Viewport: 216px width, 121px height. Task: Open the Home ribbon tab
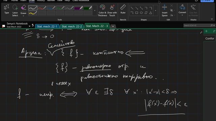point(15,1)
